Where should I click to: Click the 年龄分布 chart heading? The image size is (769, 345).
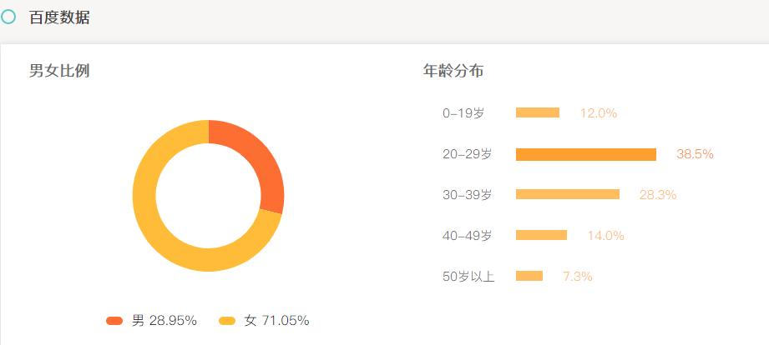(x=453, y=71)
